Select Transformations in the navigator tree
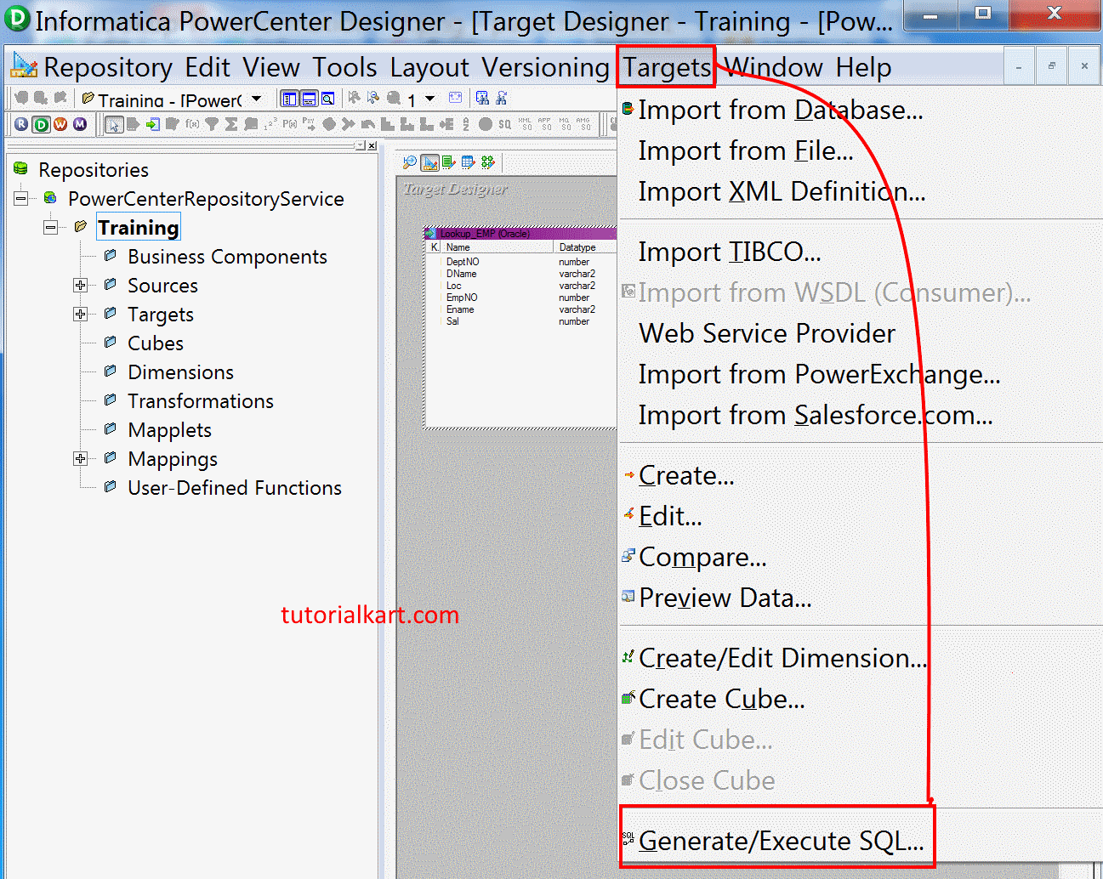The image size is (1103, 879). pos(201,401)
